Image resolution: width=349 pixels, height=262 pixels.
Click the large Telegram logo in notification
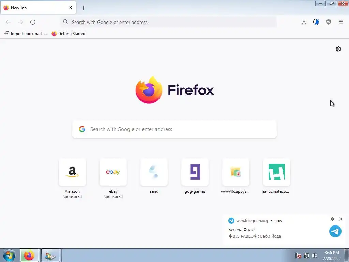coord(335,231)
